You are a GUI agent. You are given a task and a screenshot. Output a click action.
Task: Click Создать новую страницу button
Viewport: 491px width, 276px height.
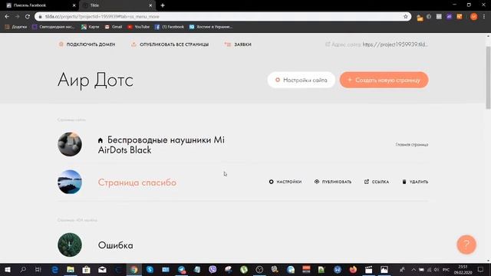384,80
